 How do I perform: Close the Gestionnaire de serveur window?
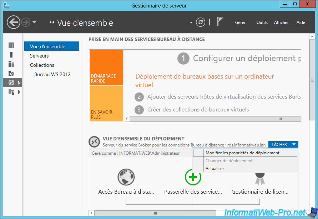pos(307,4)
